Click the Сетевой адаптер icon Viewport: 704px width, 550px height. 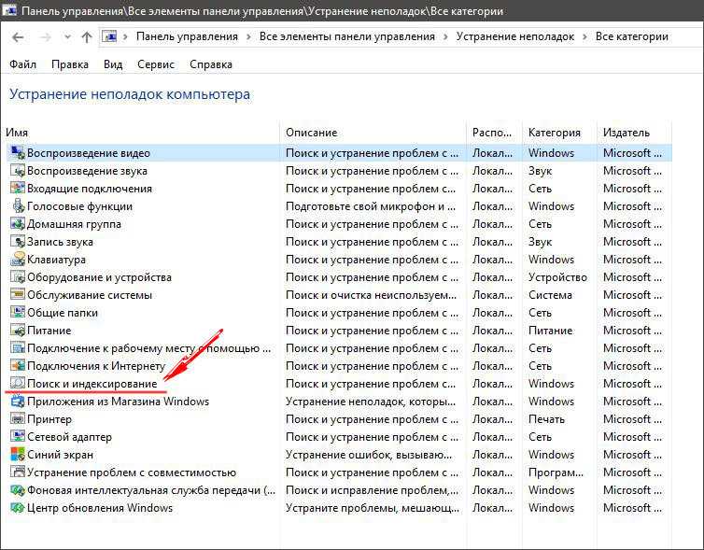click(x=18, y=437)
